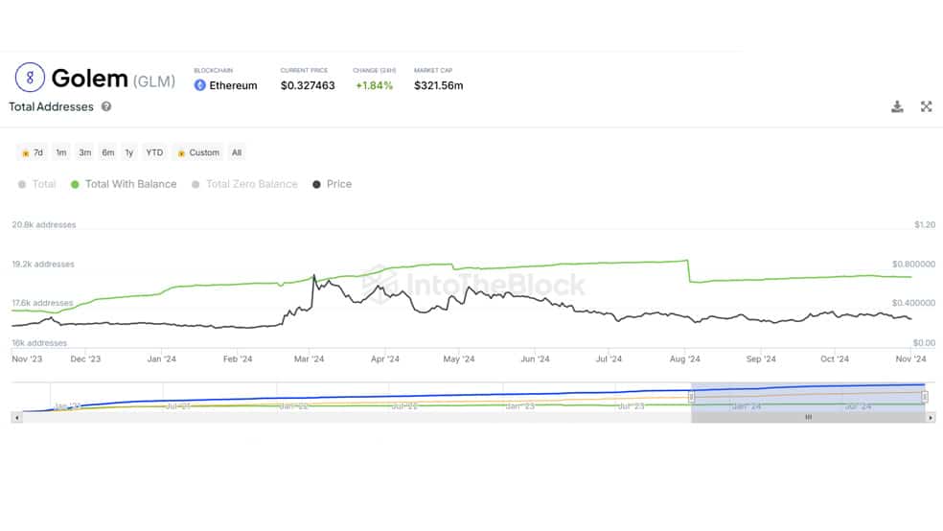The image size is (943, 531).
Task: Click the navigator scroll left arrow
Action: [17, 417]
